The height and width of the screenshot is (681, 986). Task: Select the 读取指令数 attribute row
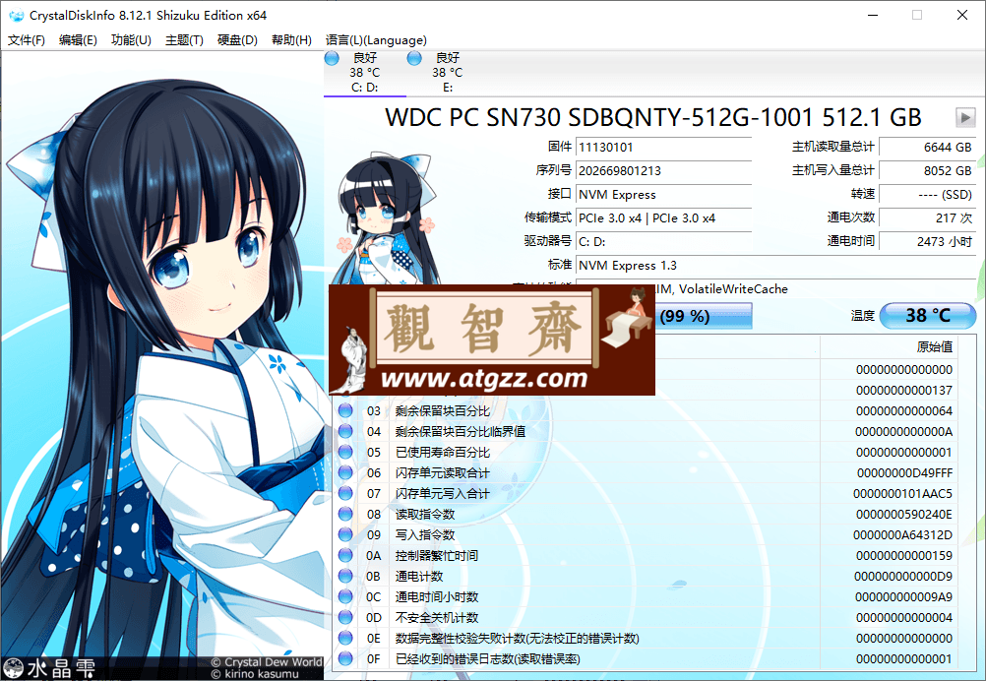click(646, 514)
